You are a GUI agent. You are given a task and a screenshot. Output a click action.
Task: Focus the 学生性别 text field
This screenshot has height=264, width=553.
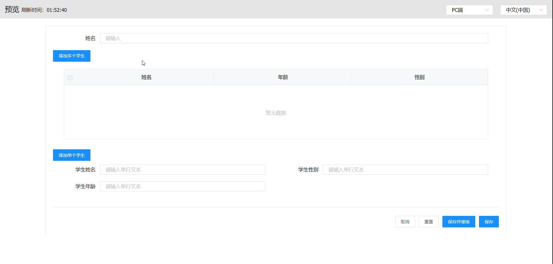405,170
